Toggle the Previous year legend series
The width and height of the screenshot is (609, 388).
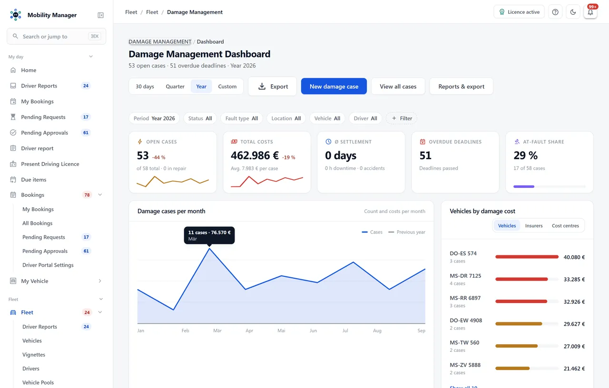(407, 232)
